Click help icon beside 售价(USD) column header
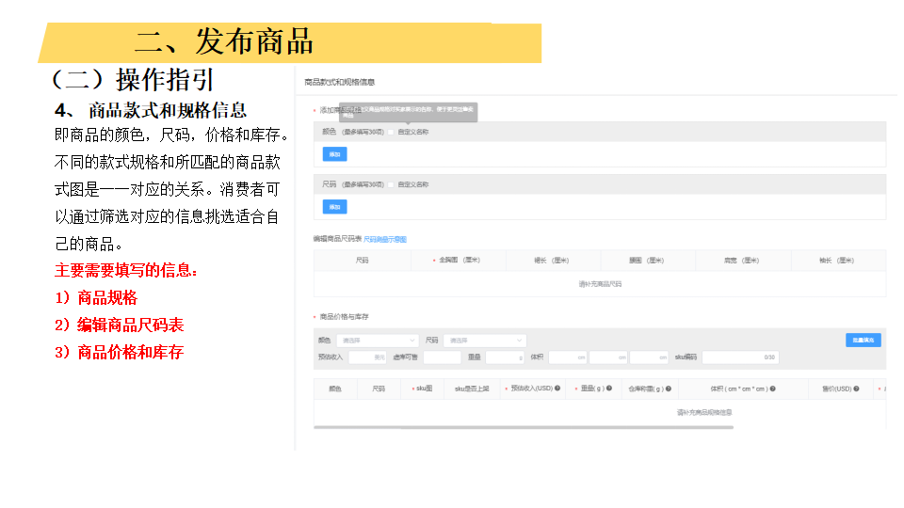Screen dimensions: 904x508 click(858, 388)
